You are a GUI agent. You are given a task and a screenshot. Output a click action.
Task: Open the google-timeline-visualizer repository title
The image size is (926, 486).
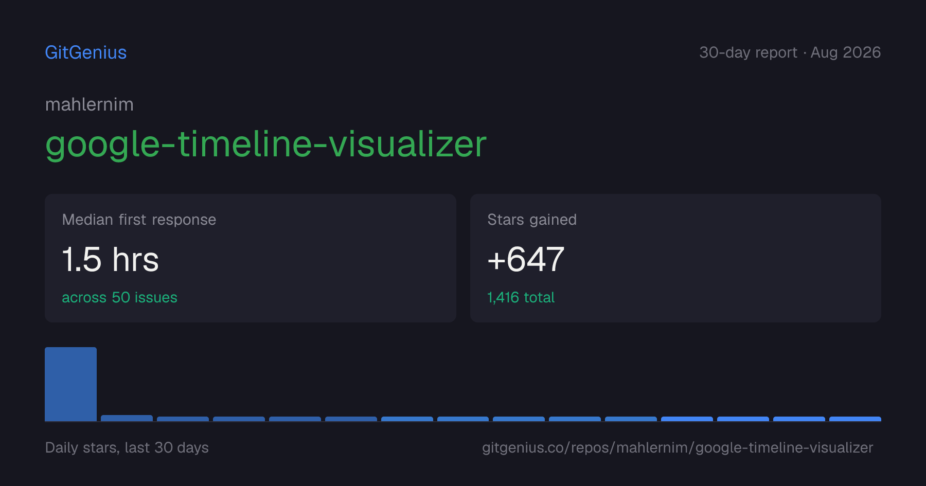pyautogui.click(x=266, y=145)
